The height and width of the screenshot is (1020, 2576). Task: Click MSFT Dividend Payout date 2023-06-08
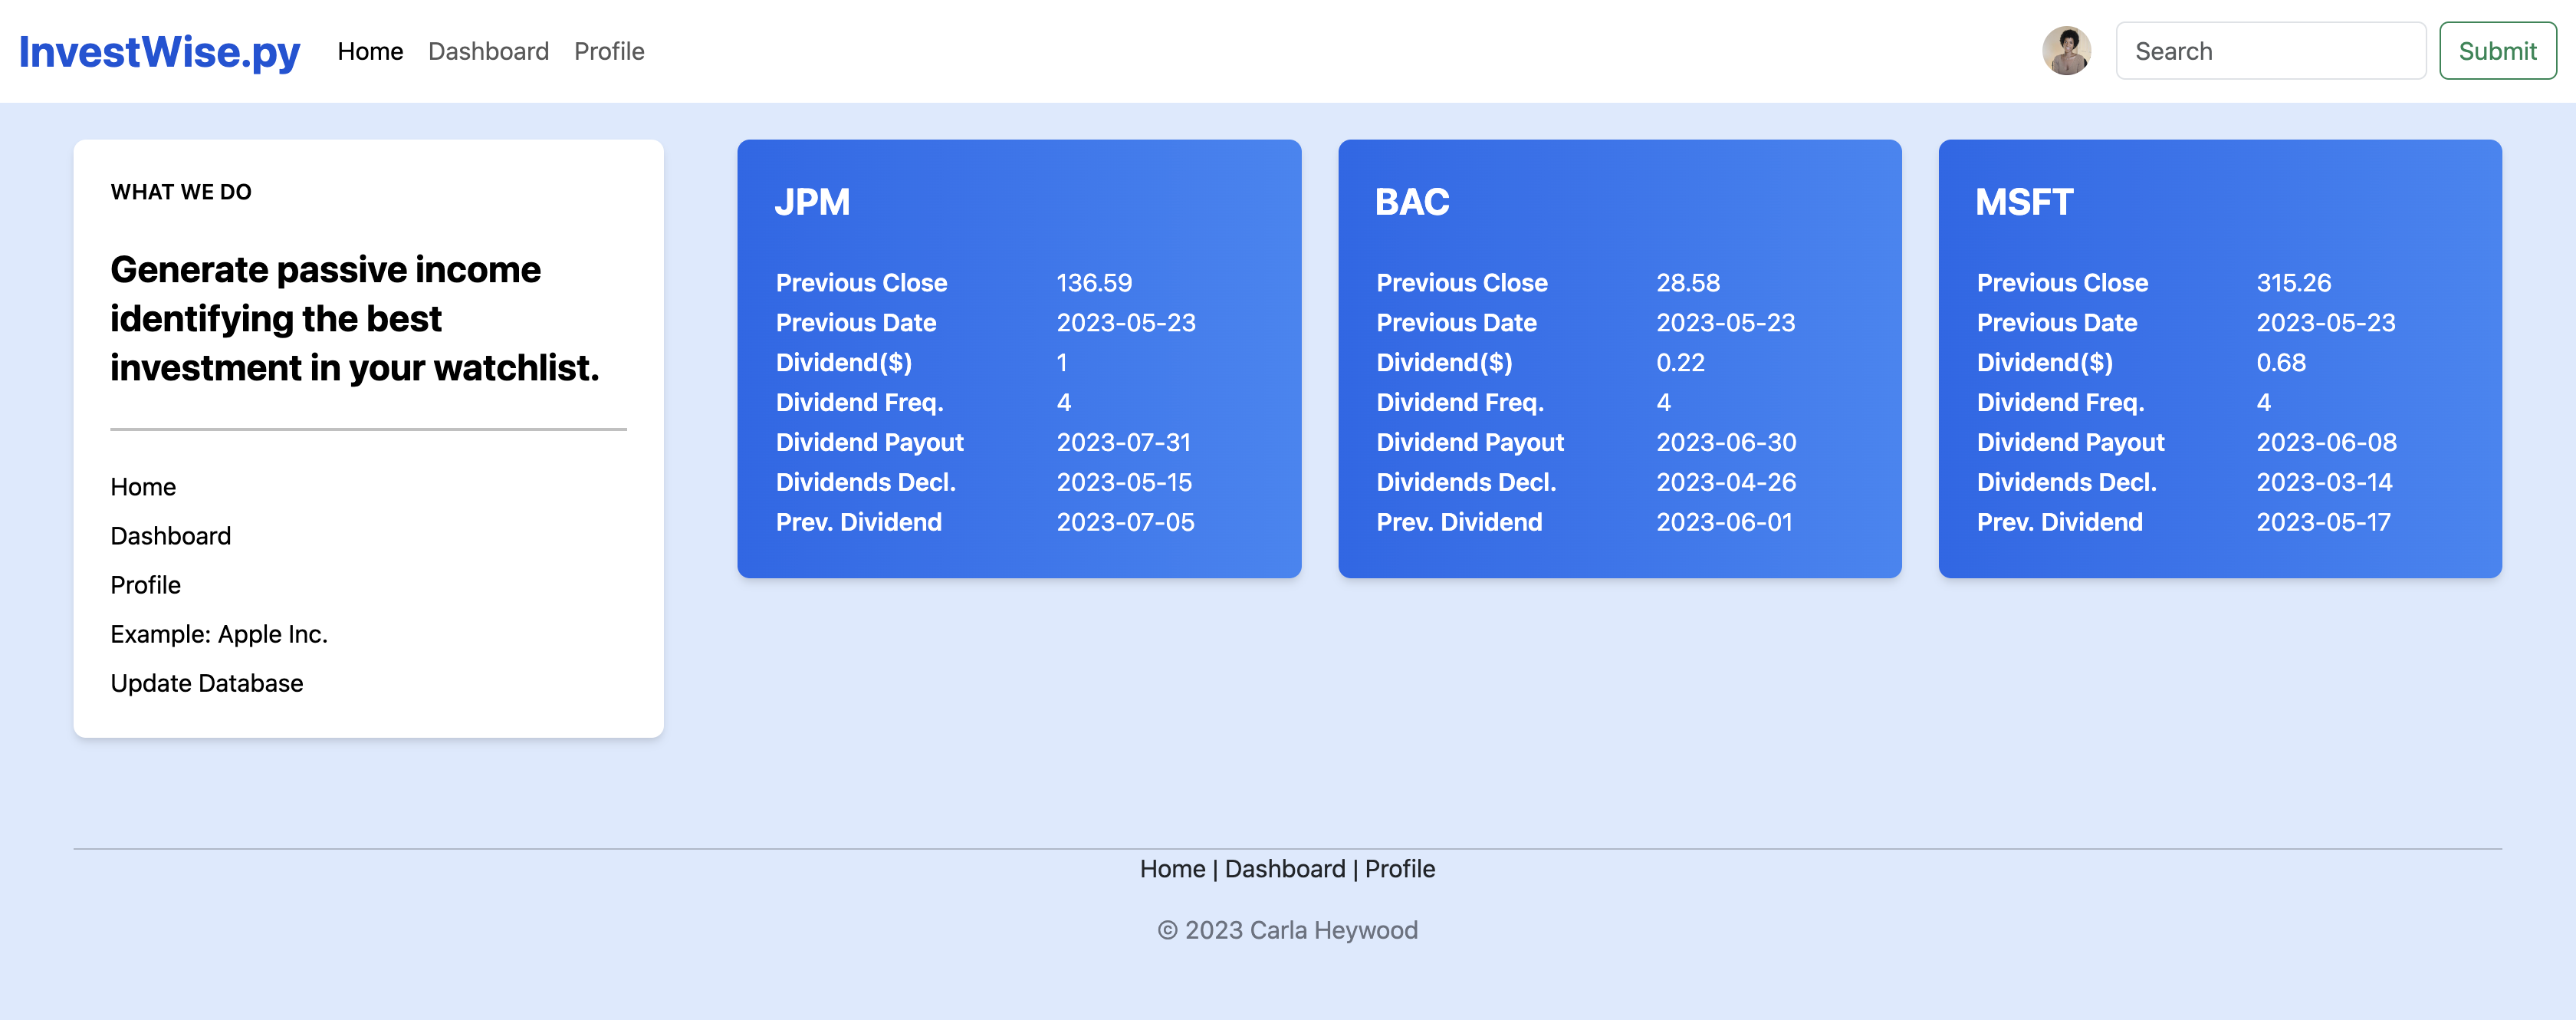tap(2326, 442)
